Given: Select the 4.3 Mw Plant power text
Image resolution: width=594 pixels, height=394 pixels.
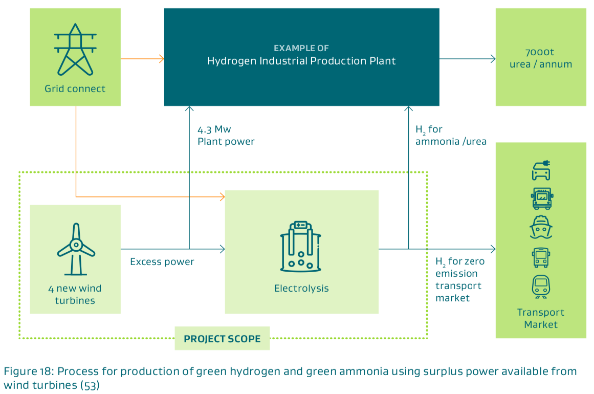Looking at the screenshot, I should (226, 135).
